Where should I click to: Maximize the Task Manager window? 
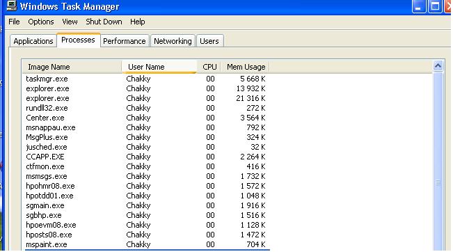tap(435, 6)
